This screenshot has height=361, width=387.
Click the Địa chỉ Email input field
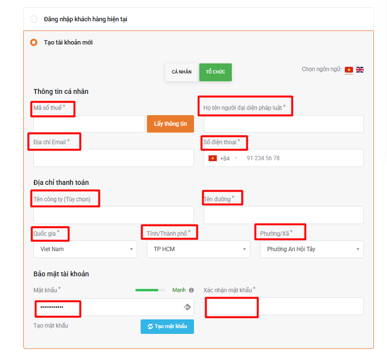[x=113, y=158]
